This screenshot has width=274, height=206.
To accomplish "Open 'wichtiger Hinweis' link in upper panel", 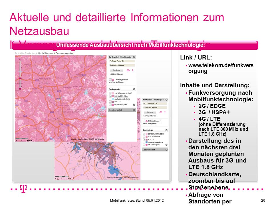I will (x=116, y=74).
